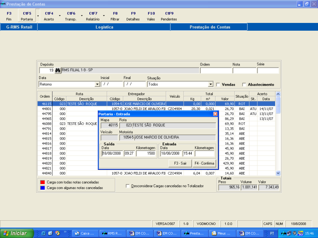
Task: Expand Portaria dropdown arrow
Action: point(38,16)
